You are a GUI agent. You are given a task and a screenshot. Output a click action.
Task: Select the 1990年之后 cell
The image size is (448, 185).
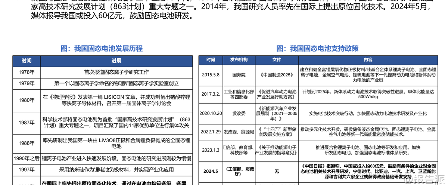tap(27, 158)
